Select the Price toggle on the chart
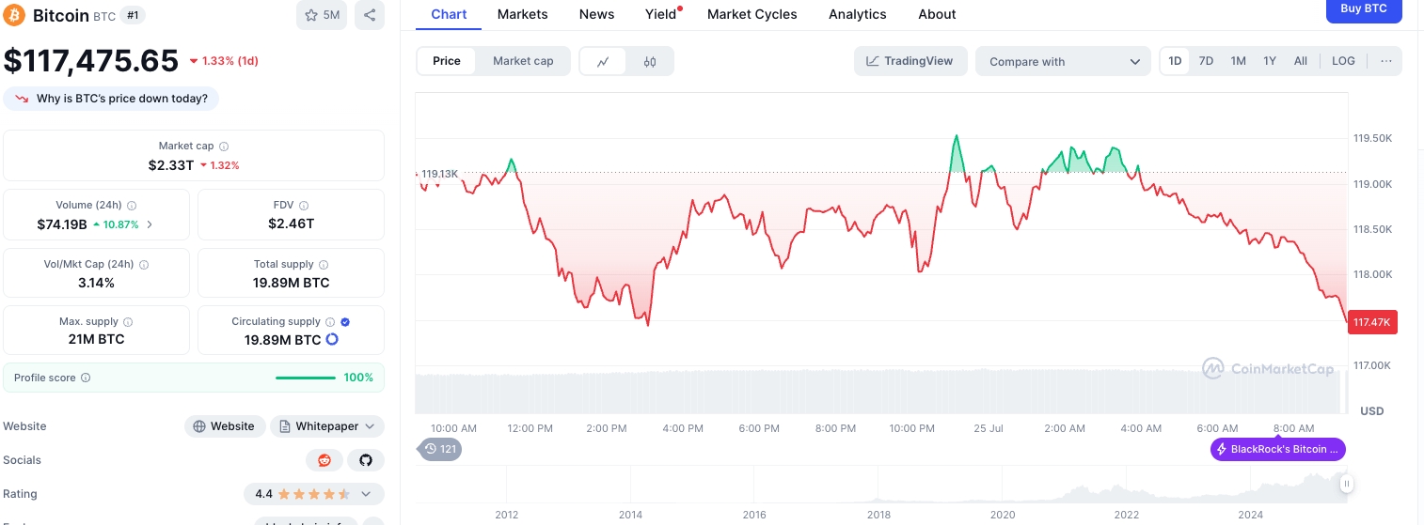Screen dimensions: 1424x525 click(x=447, y=61)
